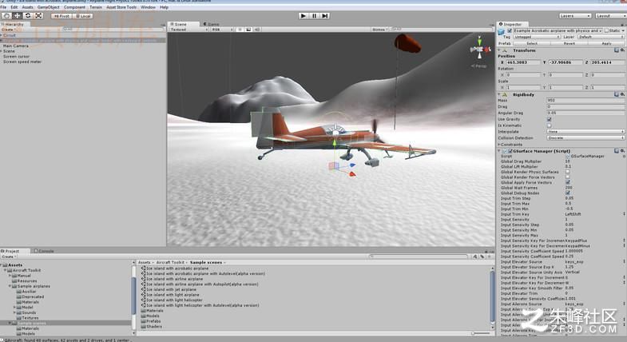Viewport: 627px width, 342px height.
Task: Select the Rotate transform tool
Action: click(x=28, y=16)
